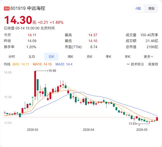Image resolution: width=162 pixels, height=147 pixels.
Task: Switch to the A股 tab
Action: (x=138, y=8)
